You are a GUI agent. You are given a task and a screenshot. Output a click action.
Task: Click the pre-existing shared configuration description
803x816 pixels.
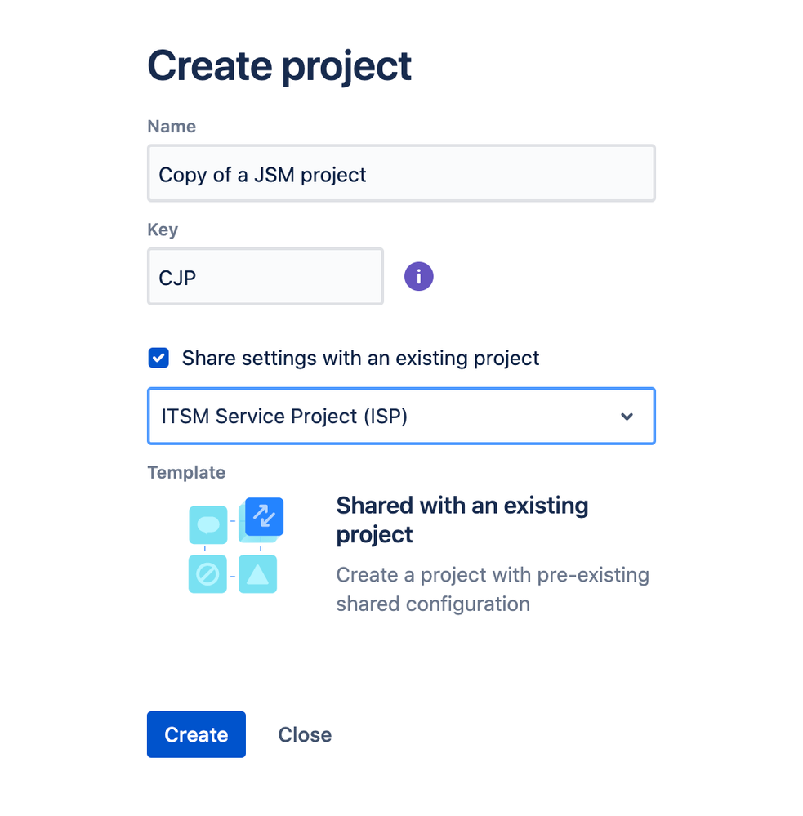pyautogui.click(x=493, y=589)
